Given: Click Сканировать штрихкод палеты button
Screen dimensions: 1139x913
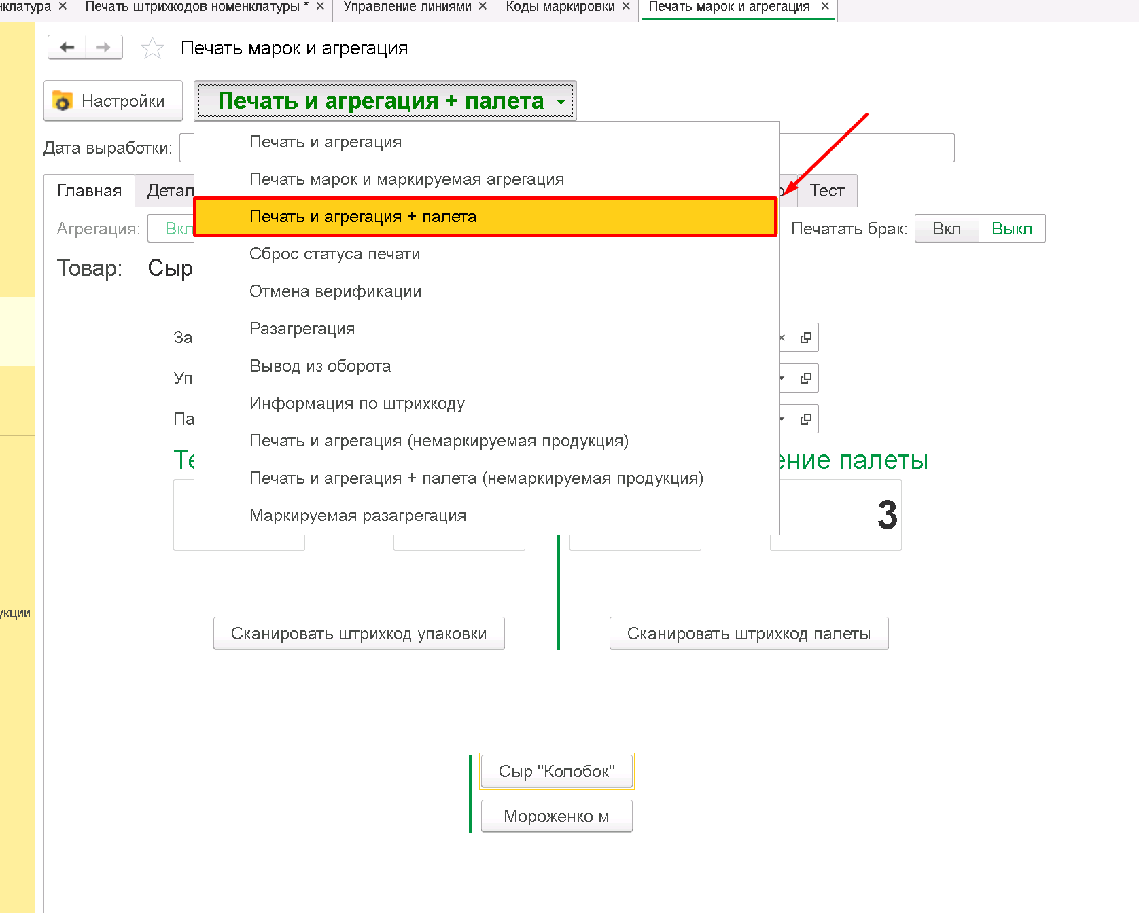Looking at the screenshot, I should pyautogui.click(x=748, y=633).
